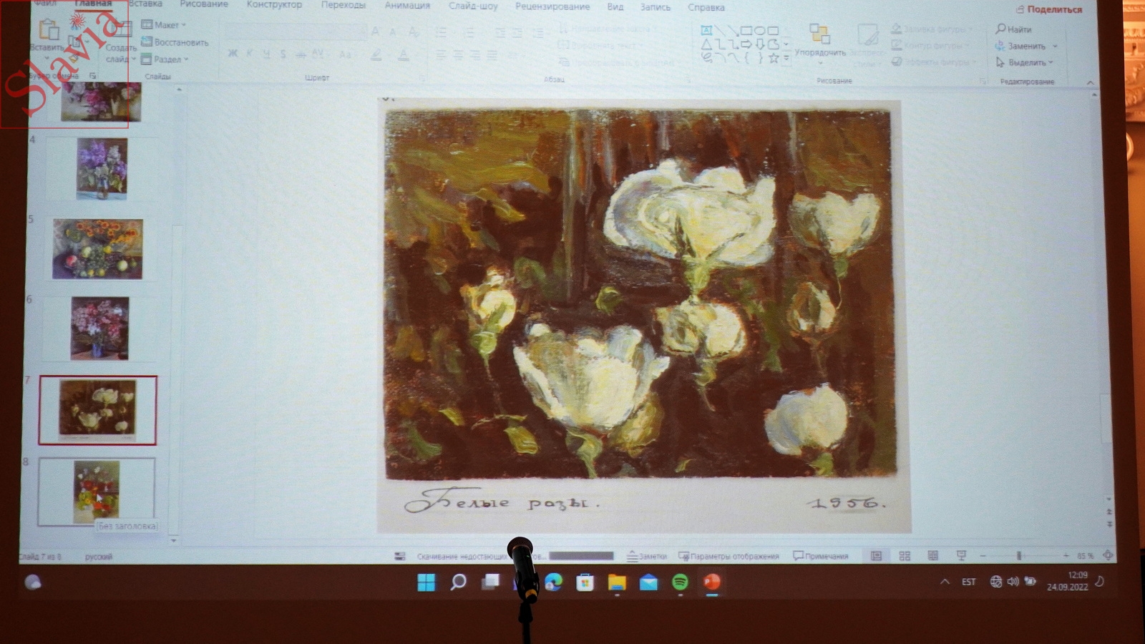Select the down block arrow shape
This screenshot has width=1145, height=644.
tap(760, 44)
